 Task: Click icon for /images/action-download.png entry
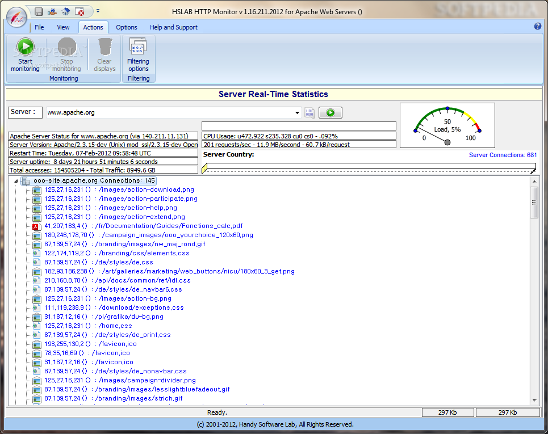(x=37, y=190)
